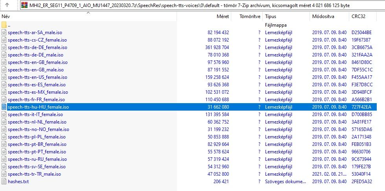The width and height of the screenshot is (385, 191).
Task: Click the archive icon in the address bar
Action: click(x=25, y=6)
